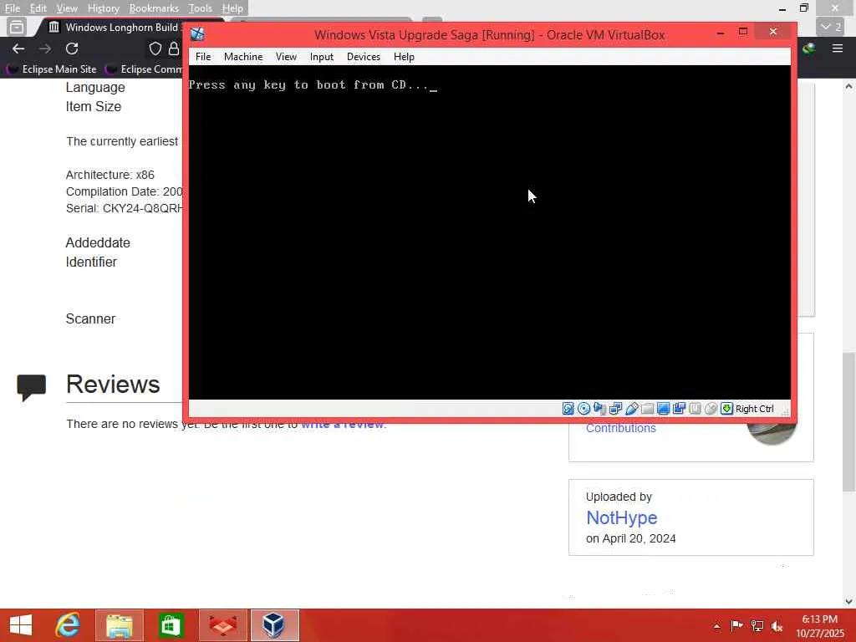Screen dimensions: 856x642
Task: Open the VirtualBox Help menu
Action: point(404,57)
